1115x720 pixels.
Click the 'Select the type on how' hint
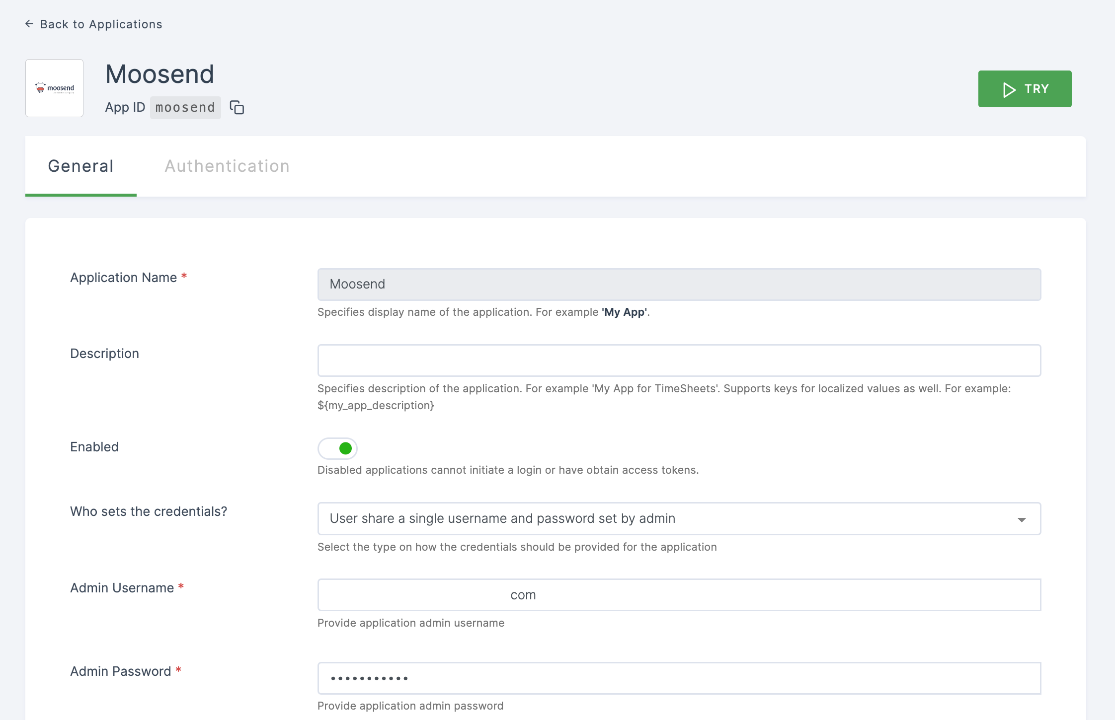pos(517,547)
